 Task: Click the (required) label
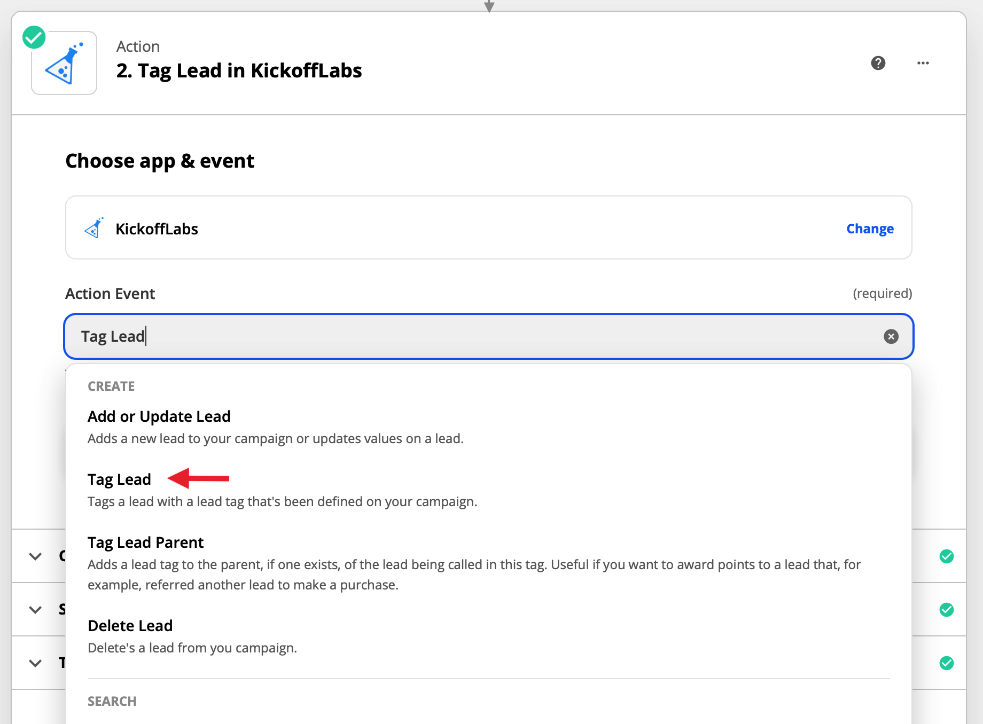(883, 294)
